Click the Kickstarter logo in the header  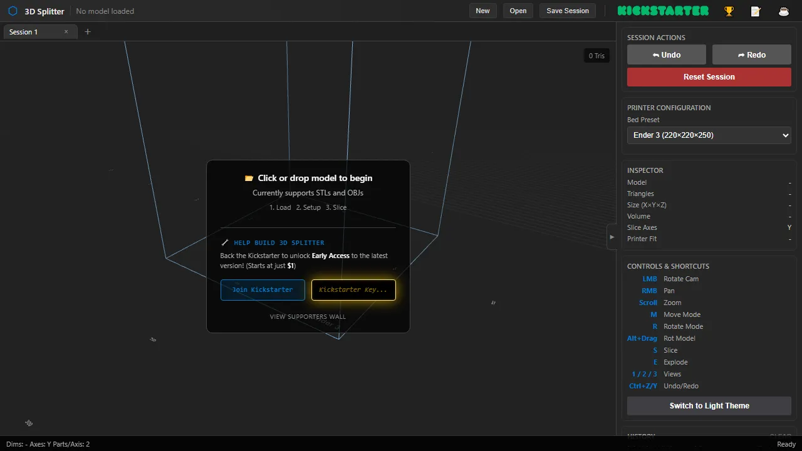[663, 11]
